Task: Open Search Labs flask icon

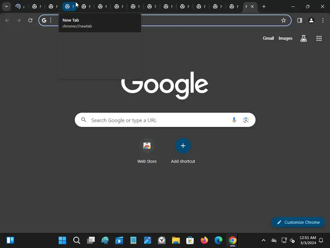Action: click(x=304, y=38)
